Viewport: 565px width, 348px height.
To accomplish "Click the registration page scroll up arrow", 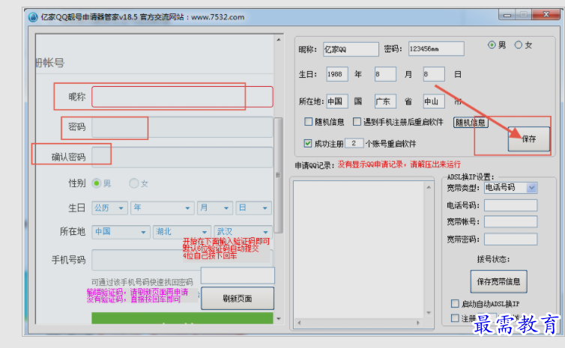I will (x=279, y=40).
